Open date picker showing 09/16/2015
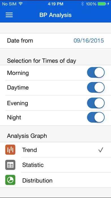 click(89, 41)
